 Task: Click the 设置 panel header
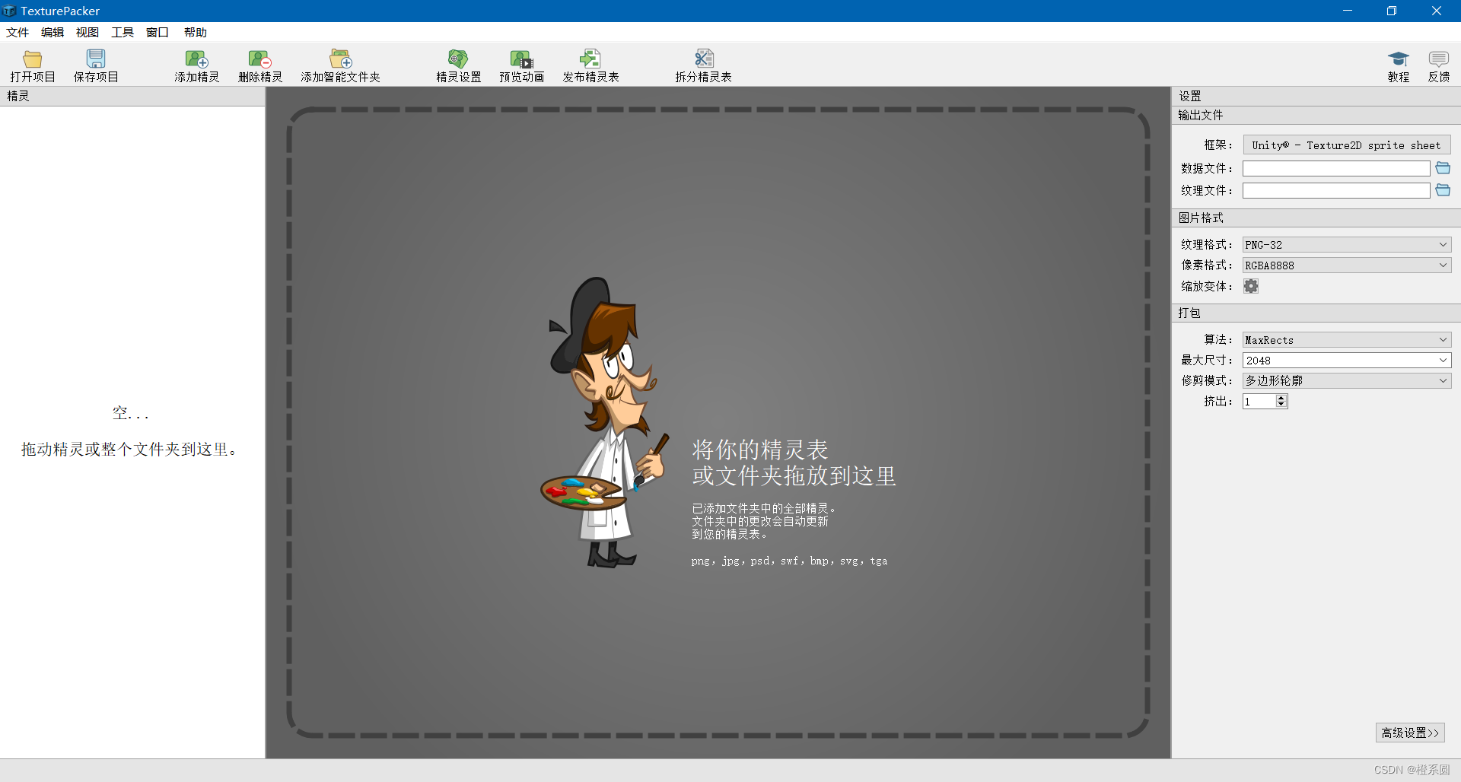point(1316,96)
